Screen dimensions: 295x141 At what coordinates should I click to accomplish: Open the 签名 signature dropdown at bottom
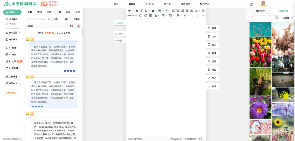202,139
